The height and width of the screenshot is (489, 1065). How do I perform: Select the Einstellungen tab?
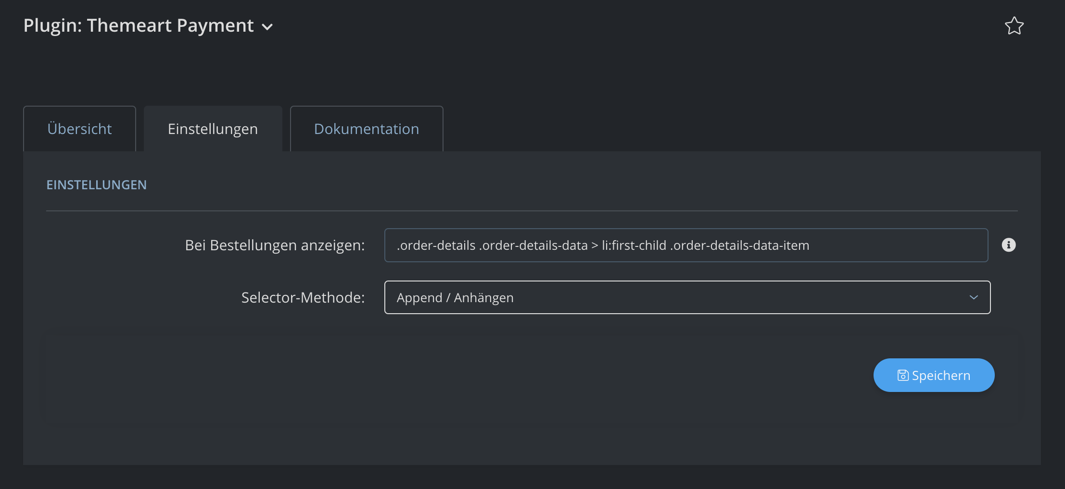pos(213,129)
